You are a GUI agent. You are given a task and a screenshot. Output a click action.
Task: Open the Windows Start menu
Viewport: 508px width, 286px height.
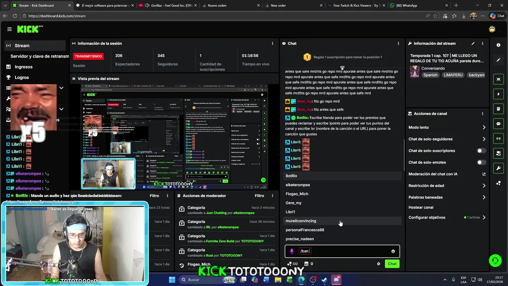point(172,280)
